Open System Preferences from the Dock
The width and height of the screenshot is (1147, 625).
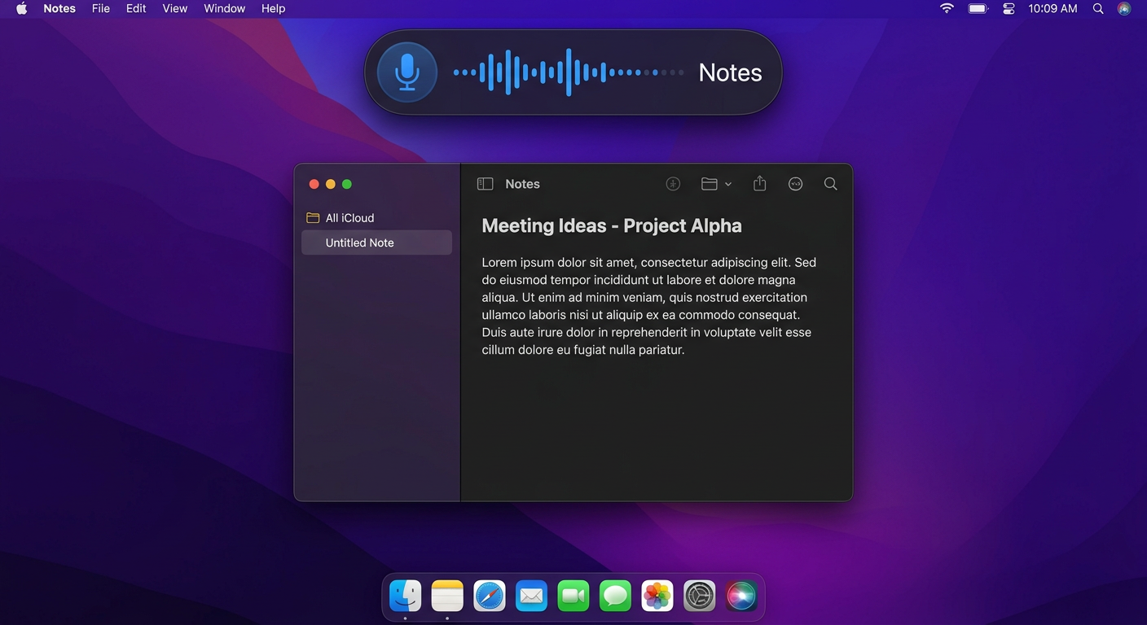pos(699,596)
